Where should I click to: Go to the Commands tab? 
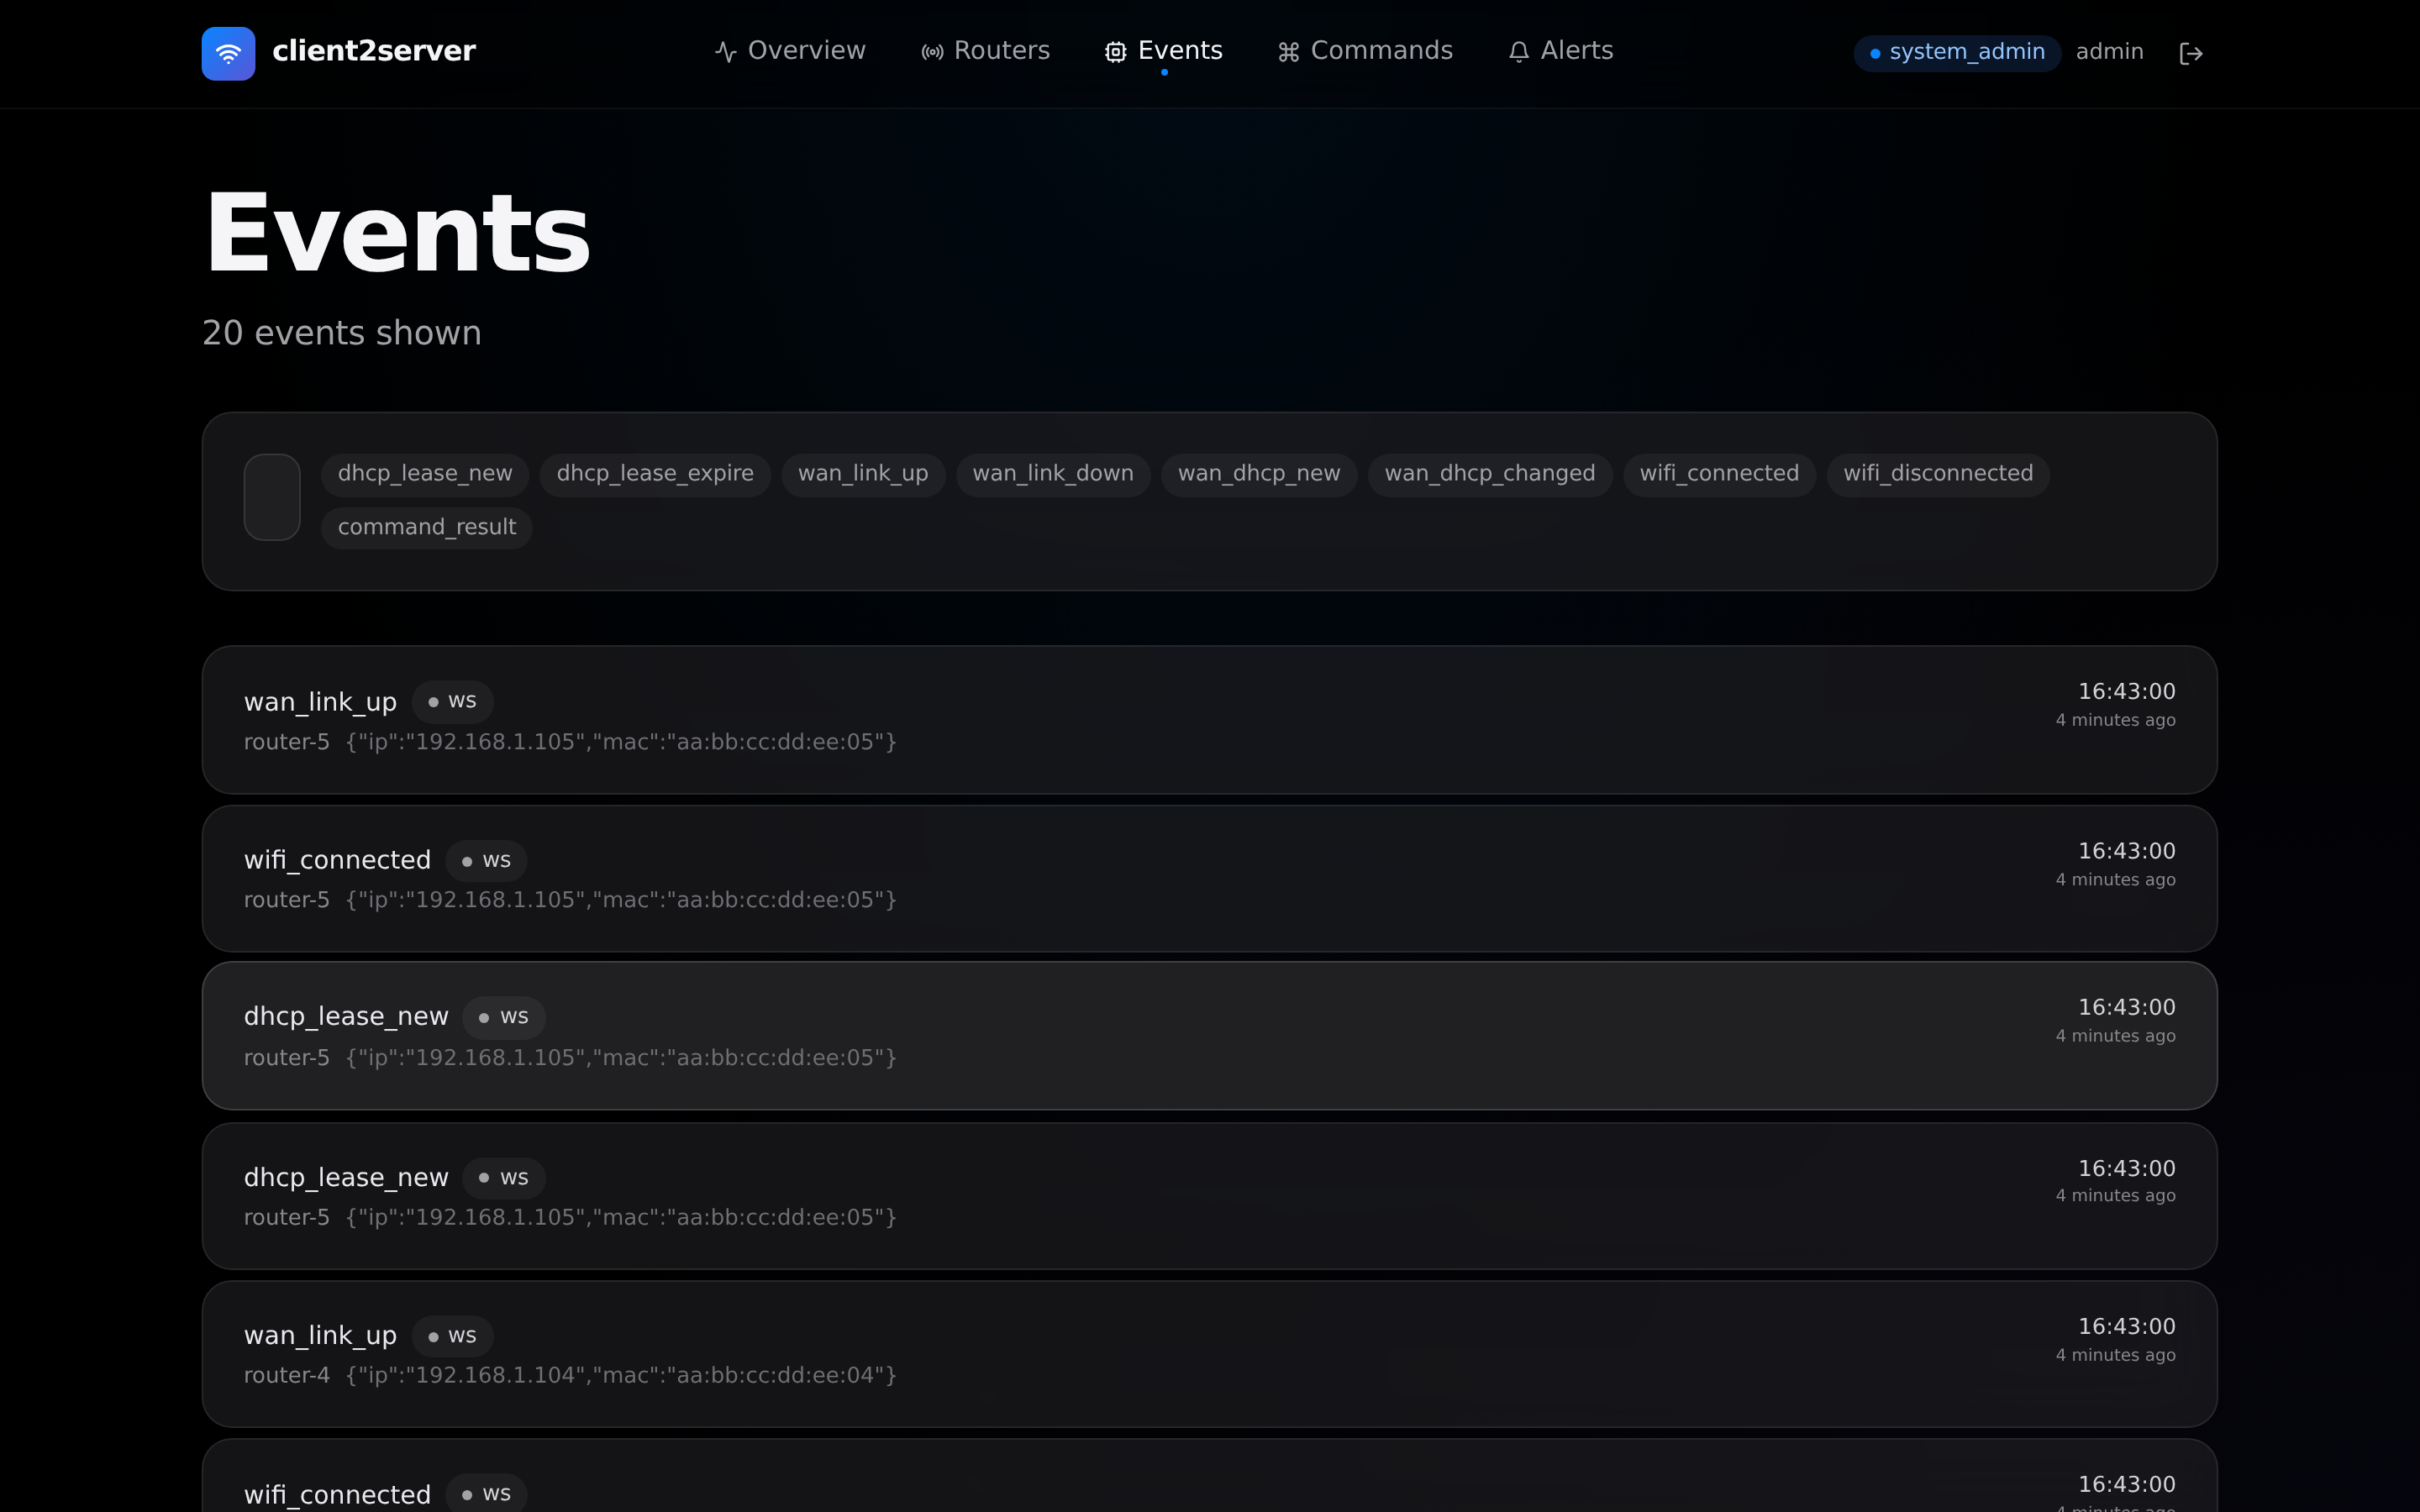click(1365, 51)
